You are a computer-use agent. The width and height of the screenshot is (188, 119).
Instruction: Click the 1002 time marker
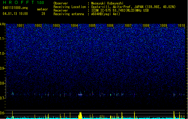[38, 25]
